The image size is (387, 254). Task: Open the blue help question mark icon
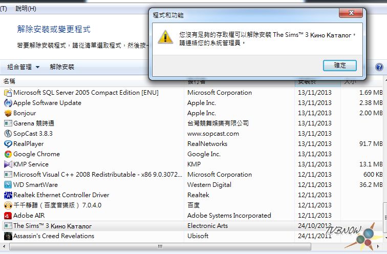pos(379,67)
